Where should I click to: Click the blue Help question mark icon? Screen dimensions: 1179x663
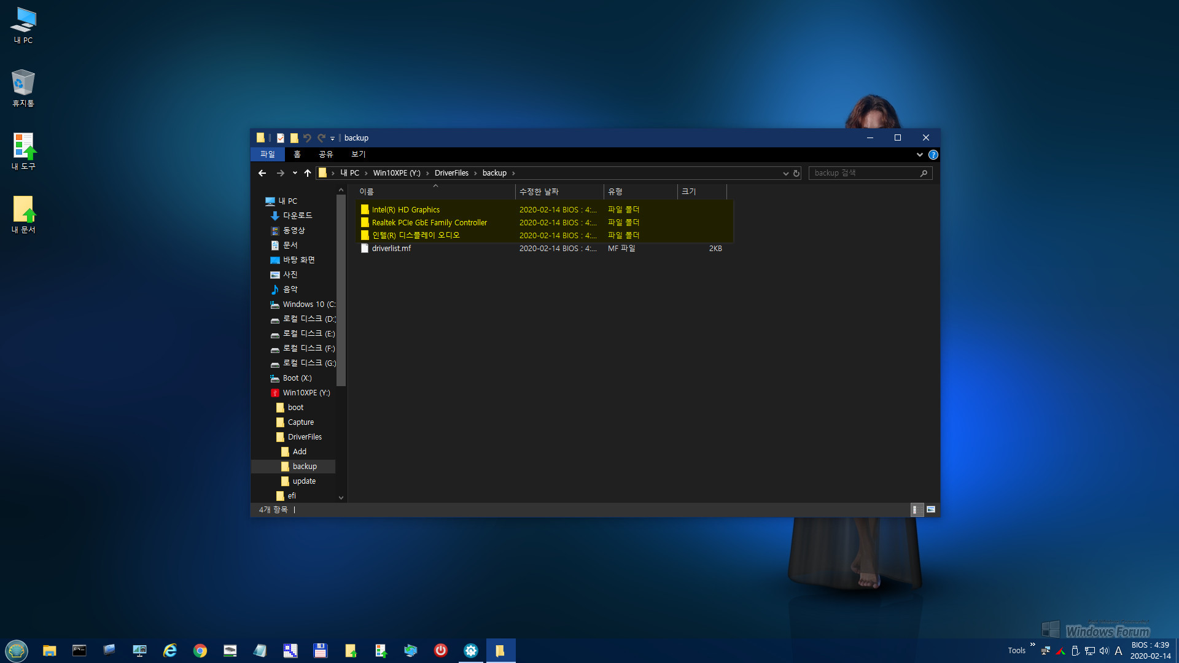tap(933, 155)
